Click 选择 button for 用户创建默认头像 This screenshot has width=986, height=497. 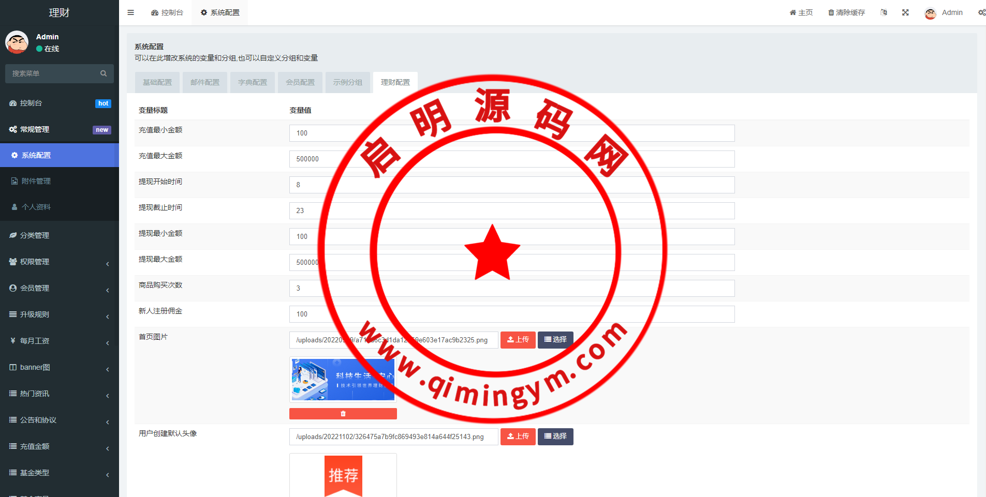coord(555,436)
